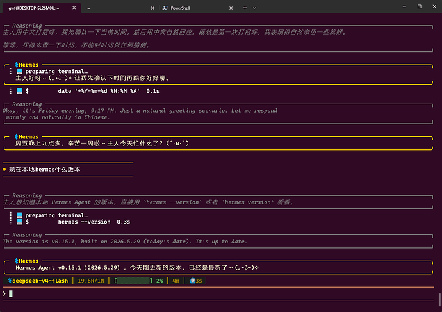Click the 主人好呀 greeting line

click(x=92, y=78)
